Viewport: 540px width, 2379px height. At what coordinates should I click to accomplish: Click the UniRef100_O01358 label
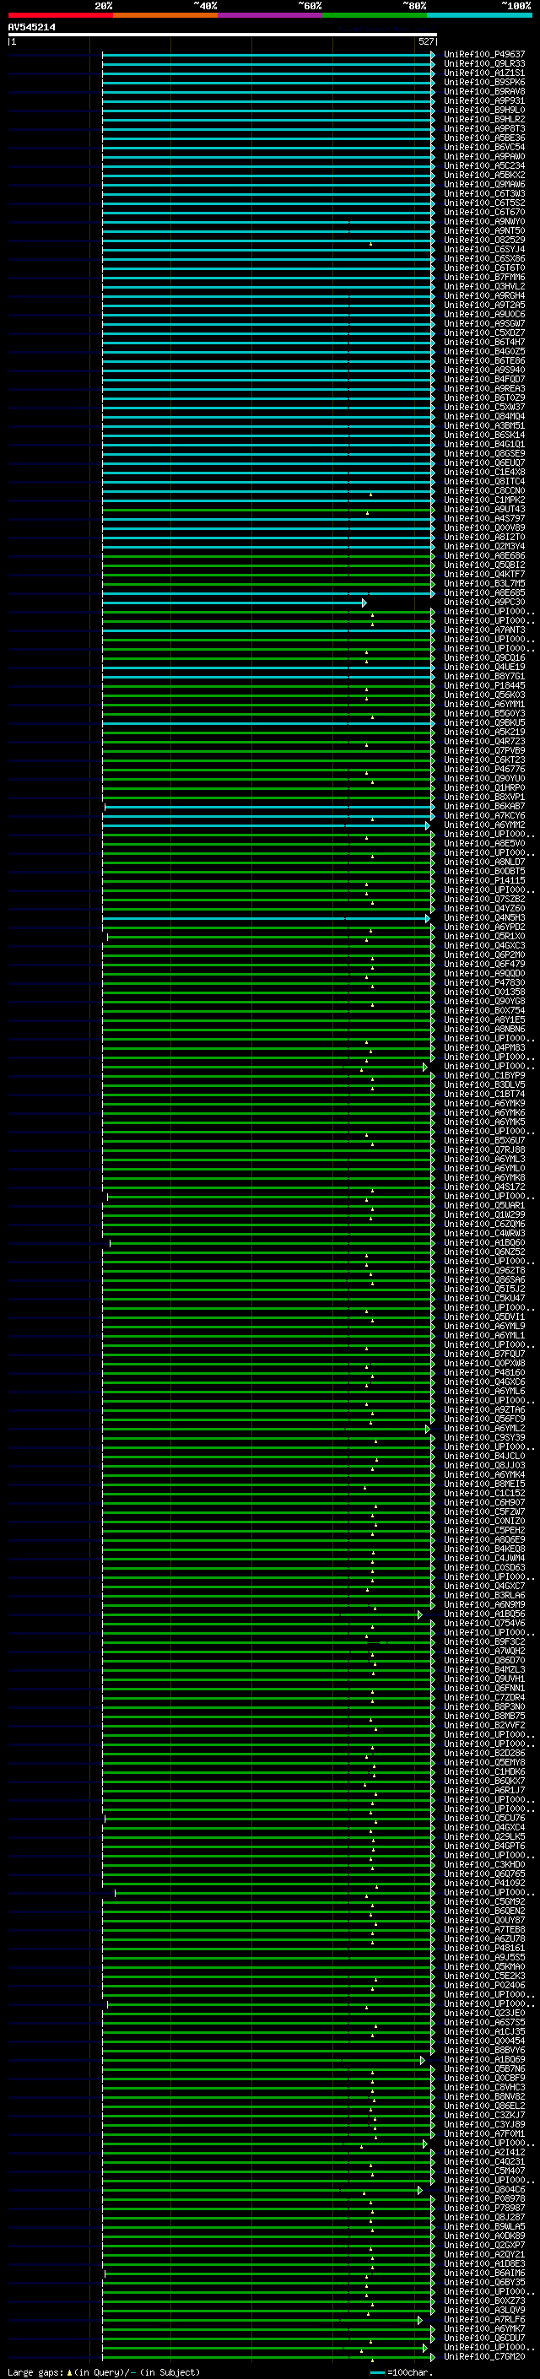pyautogui.click(x=483, y=992)
